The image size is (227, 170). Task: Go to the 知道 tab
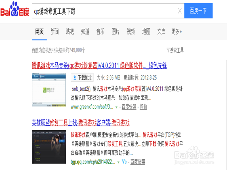(85, 31)
